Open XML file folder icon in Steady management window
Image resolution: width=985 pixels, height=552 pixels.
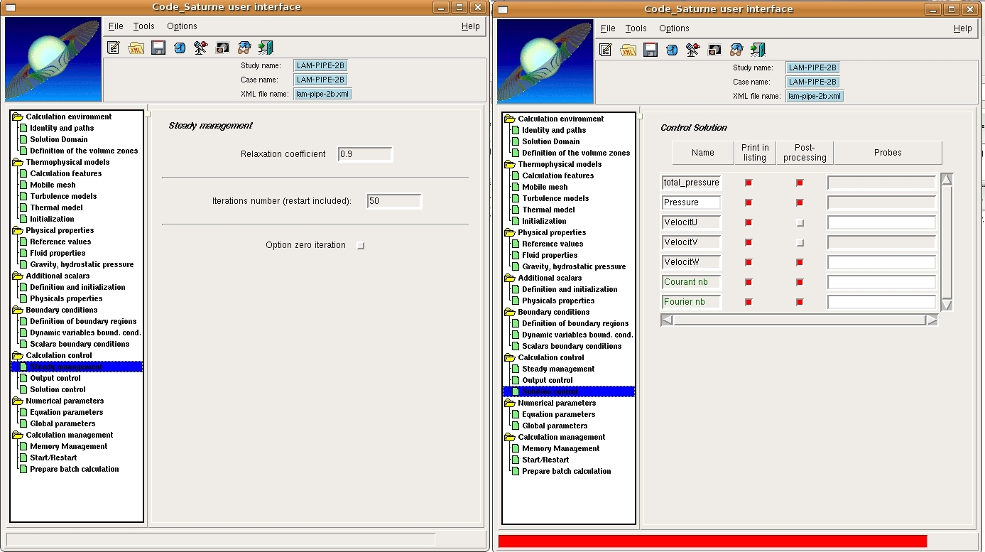click(136, 48)
